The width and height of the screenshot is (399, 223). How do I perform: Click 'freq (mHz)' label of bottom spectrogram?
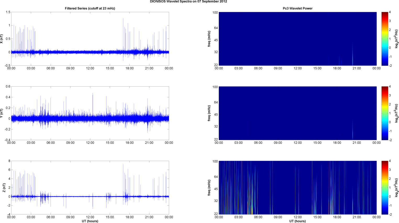(x=209, y=188)
